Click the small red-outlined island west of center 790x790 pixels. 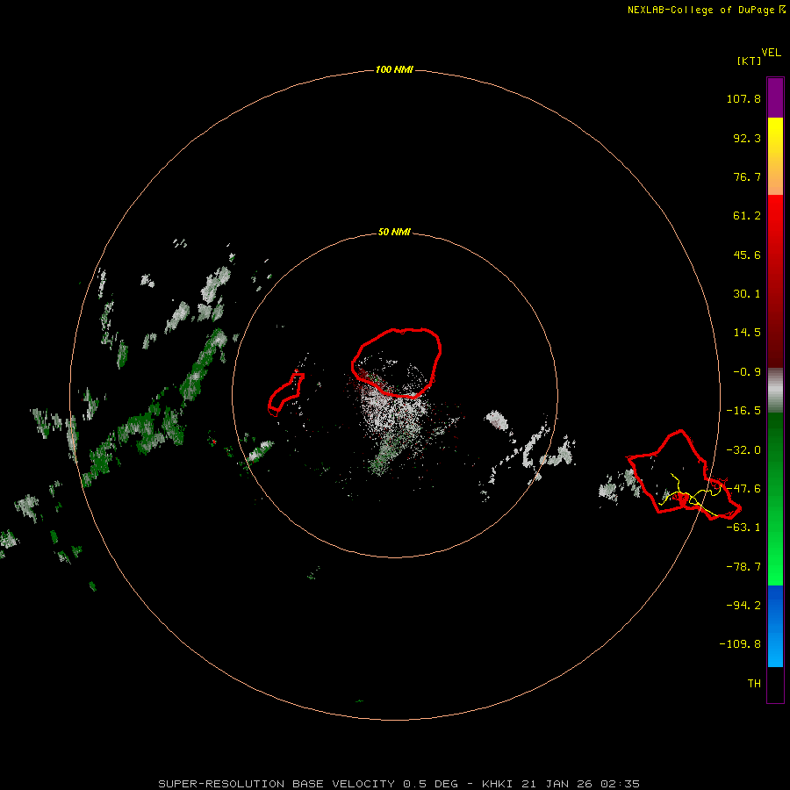point(285,393)
